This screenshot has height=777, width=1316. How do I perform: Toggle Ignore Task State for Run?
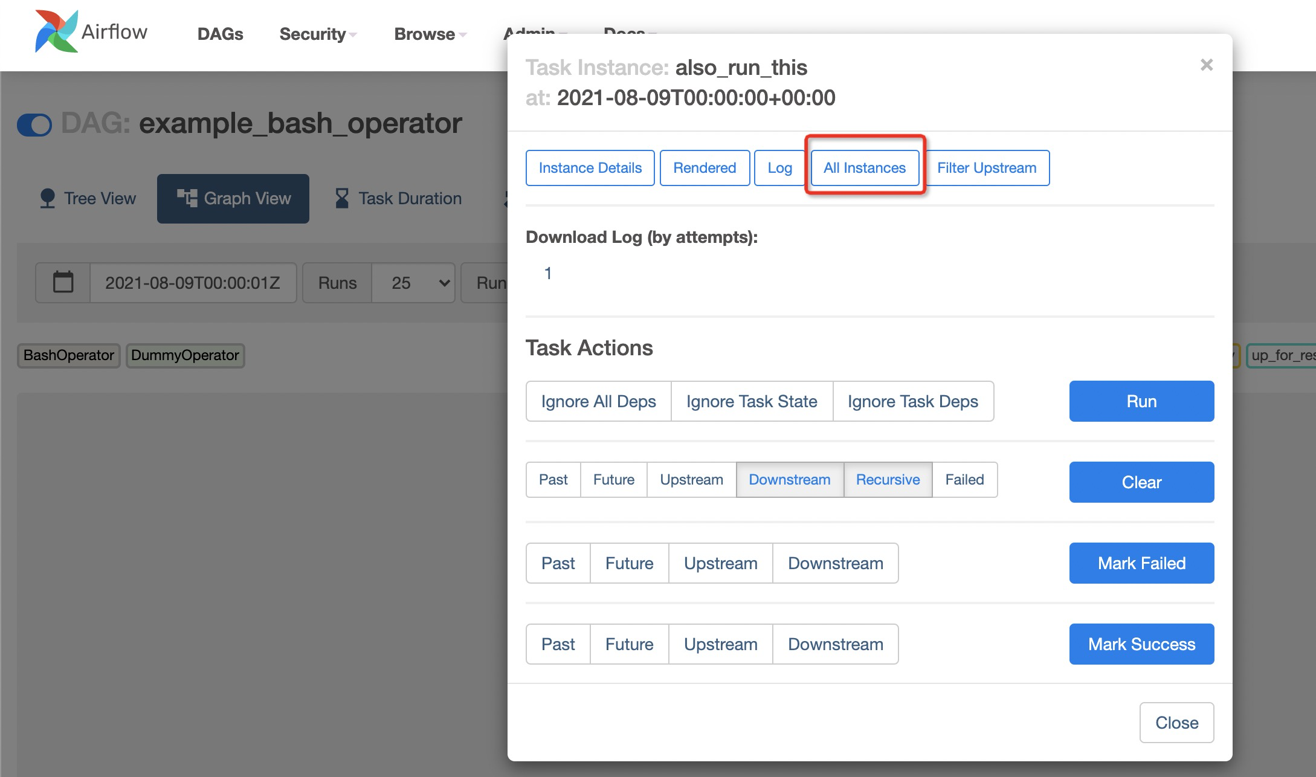(x=752, y=401)
